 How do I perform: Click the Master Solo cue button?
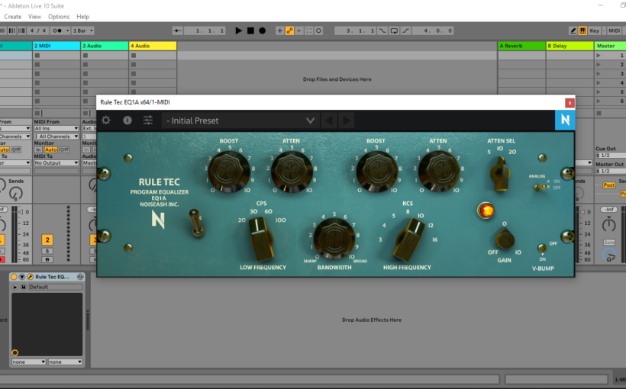click(x=609, y=243)
